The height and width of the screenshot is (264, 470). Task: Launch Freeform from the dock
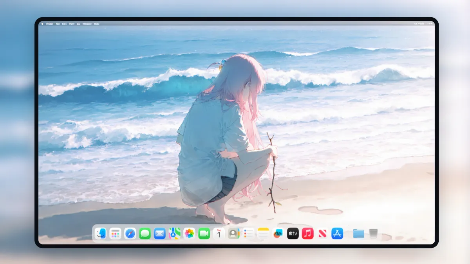click(x=278, y=233)
